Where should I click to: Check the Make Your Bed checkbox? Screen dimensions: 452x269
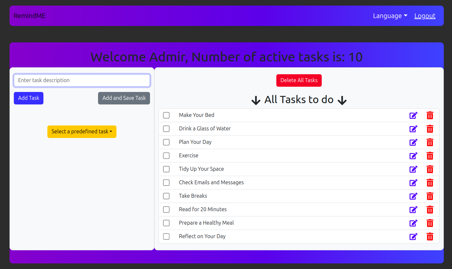coord(166,115)
